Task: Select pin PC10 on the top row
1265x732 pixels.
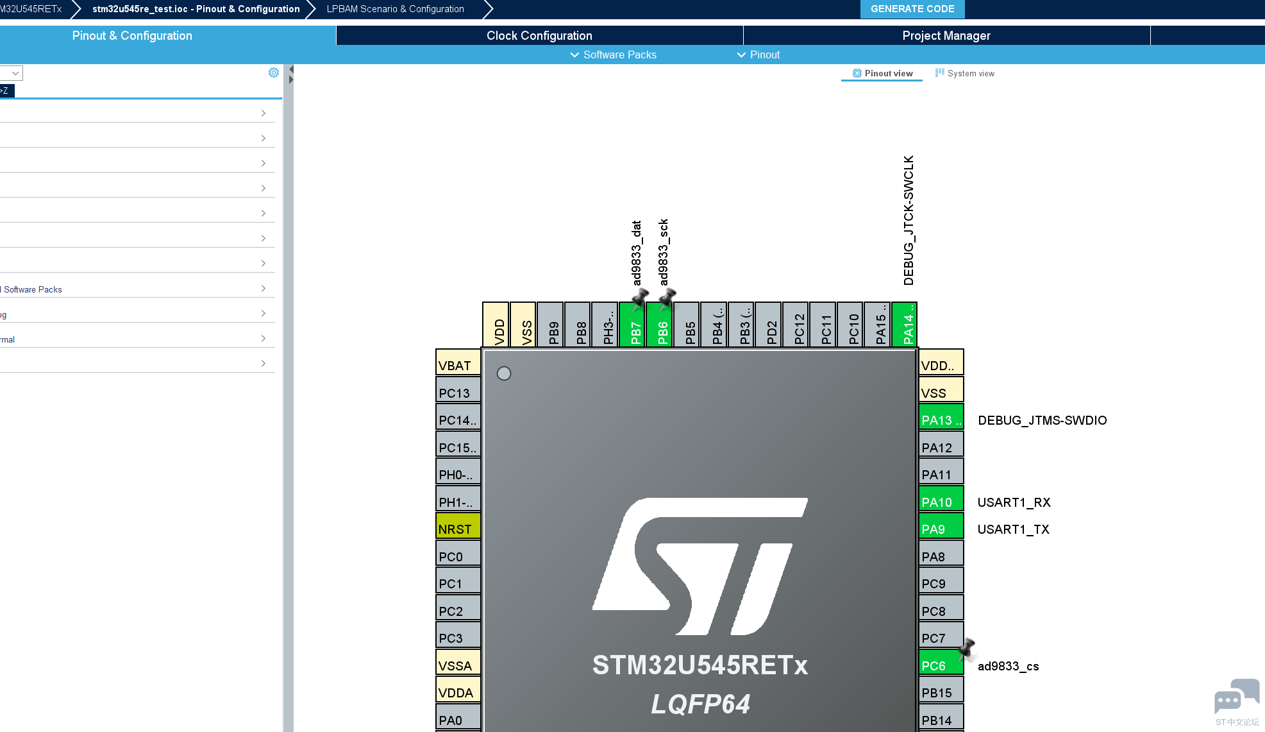Action: point(850,324)
